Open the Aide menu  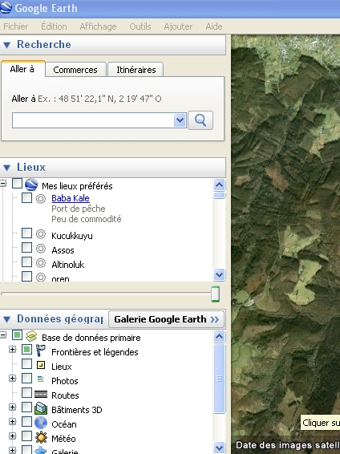click(214, 26)
